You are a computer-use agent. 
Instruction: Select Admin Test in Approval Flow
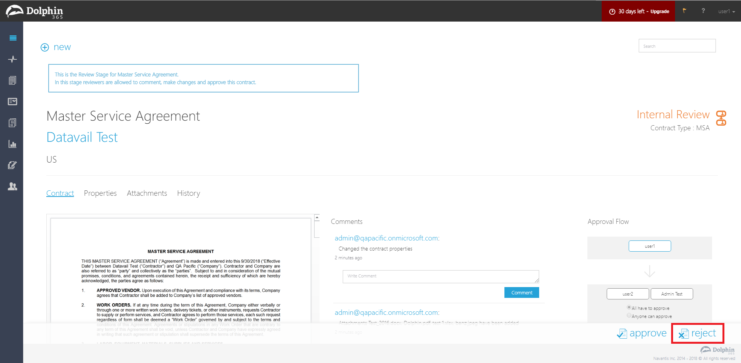672,294
